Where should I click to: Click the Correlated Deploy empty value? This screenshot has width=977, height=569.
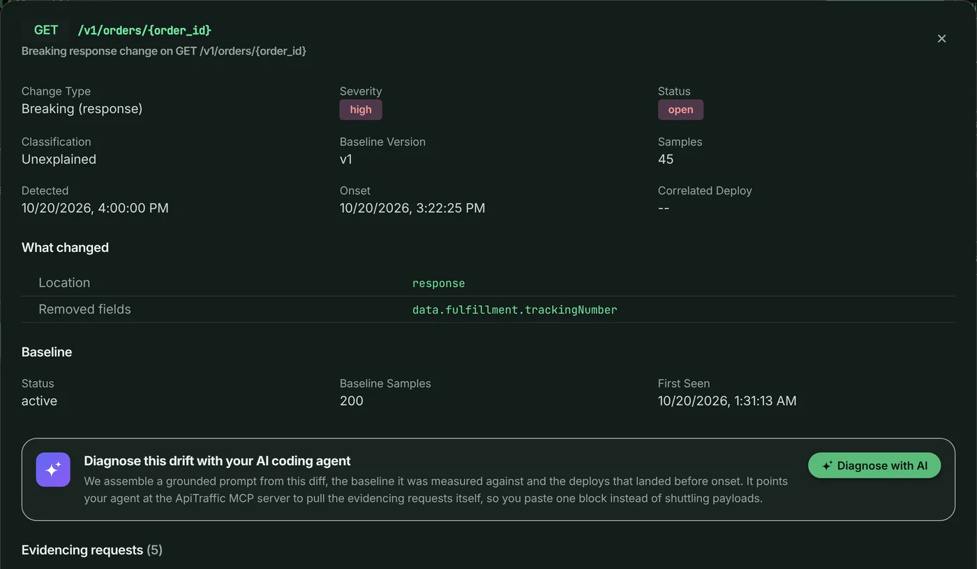(x=664, y=208)
